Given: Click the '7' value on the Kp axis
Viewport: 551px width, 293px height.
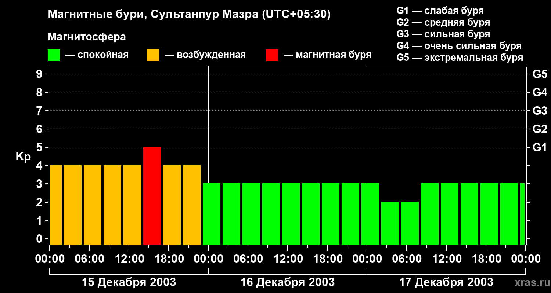Looking at the screenshot, I should [40, 111].
